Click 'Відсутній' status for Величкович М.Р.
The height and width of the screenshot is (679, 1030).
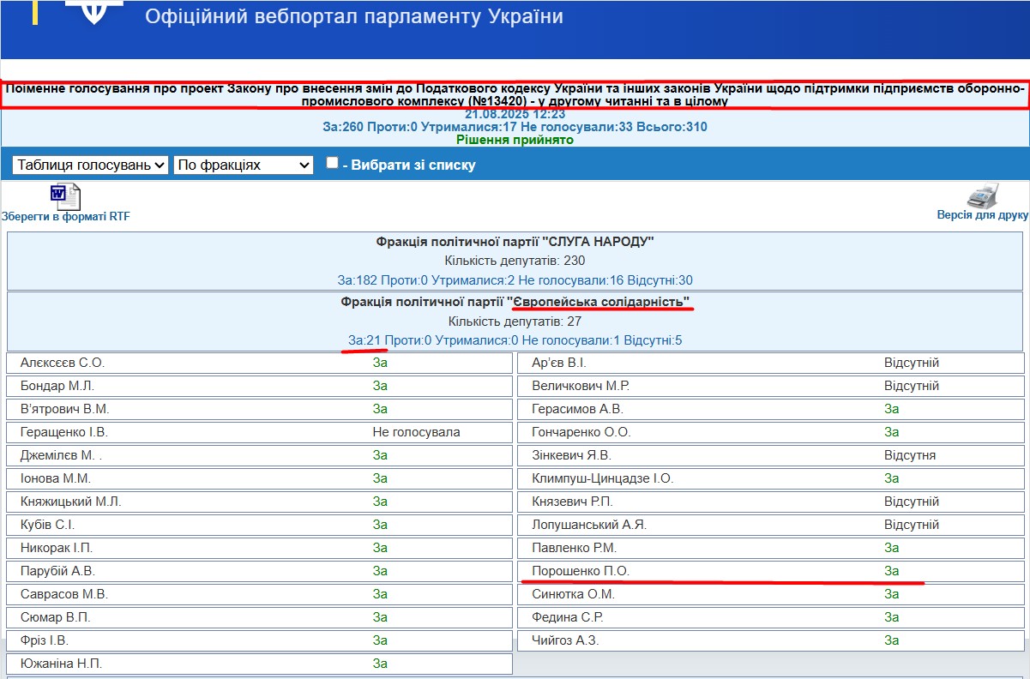click(x=912, y=386)
